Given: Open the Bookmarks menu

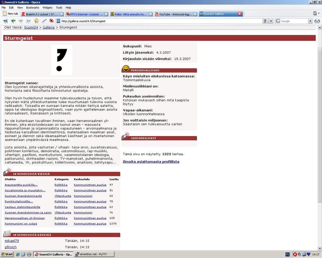Looking at the screenshot, I should tap(33, 7).
